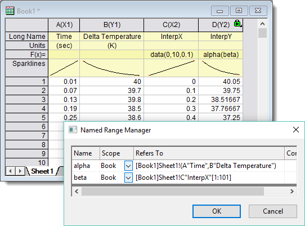
Task: Click cell with value 39.7
Action: 112,91
